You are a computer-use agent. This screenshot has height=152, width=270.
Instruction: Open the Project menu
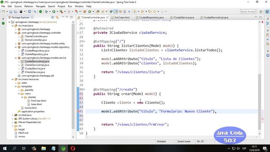pyautogui.click(x=61, y=6)
